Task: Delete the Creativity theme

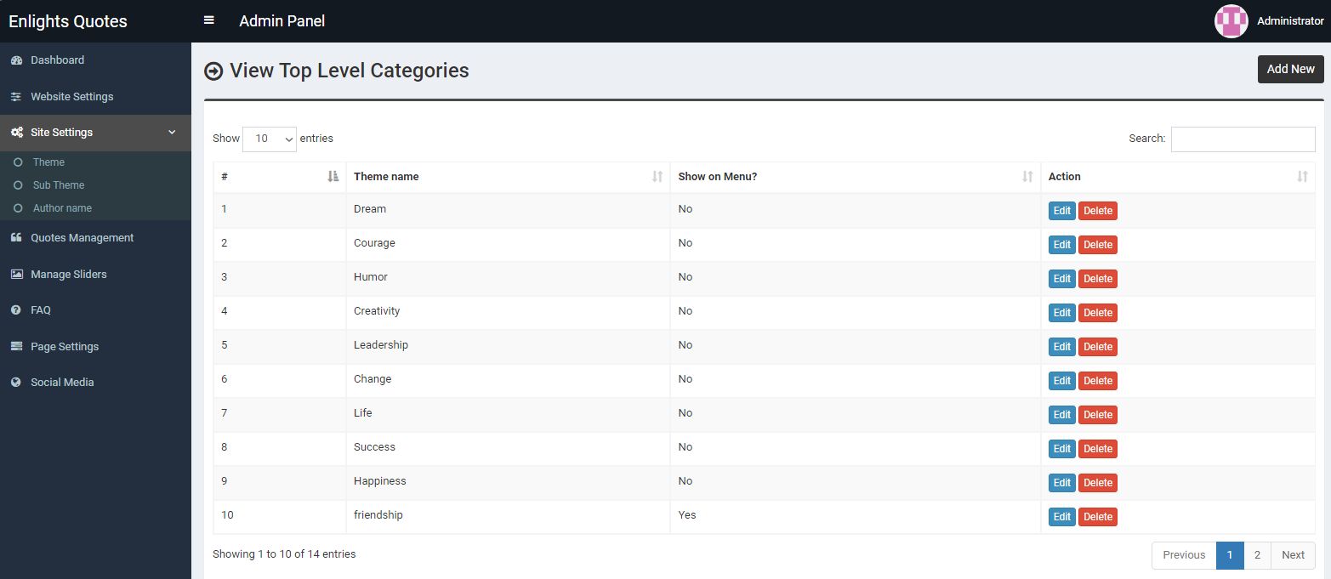Action: (1098, 313)
